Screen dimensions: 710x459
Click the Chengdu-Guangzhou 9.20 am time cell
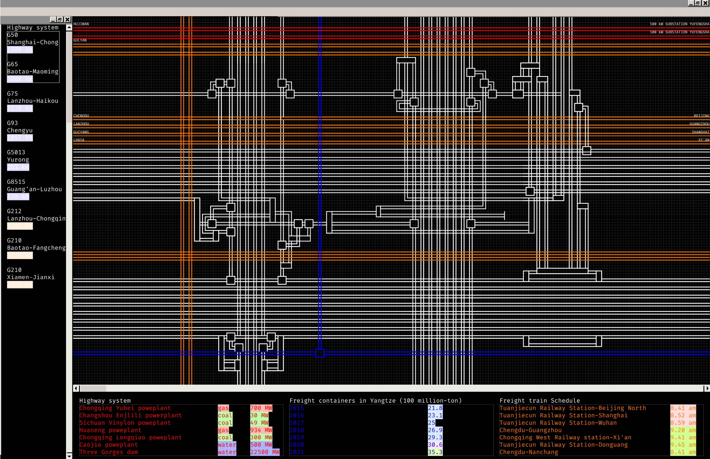pos(683,430)
